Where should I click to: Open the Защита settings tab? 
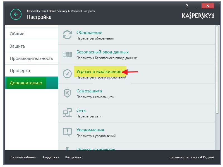pyautogui.click(x=32, y=46)
